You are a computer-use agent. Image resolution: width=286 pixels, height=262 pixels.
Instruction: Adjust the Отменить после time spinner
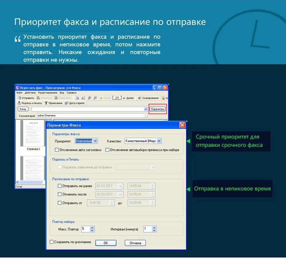pos(153,194)
